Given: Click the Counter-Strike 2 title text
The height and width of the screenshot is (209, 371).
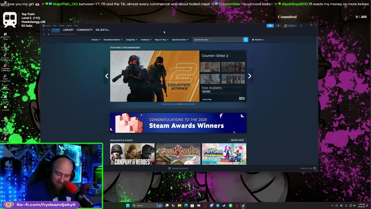Looking at the screenshot, I should [215, 56].
